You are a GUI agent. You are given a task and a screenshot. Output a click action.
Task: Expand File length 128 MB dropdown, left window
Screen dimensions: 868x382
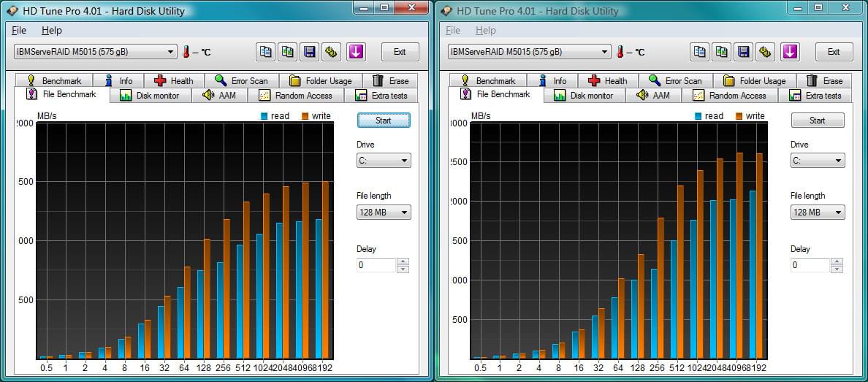(384, 213)
